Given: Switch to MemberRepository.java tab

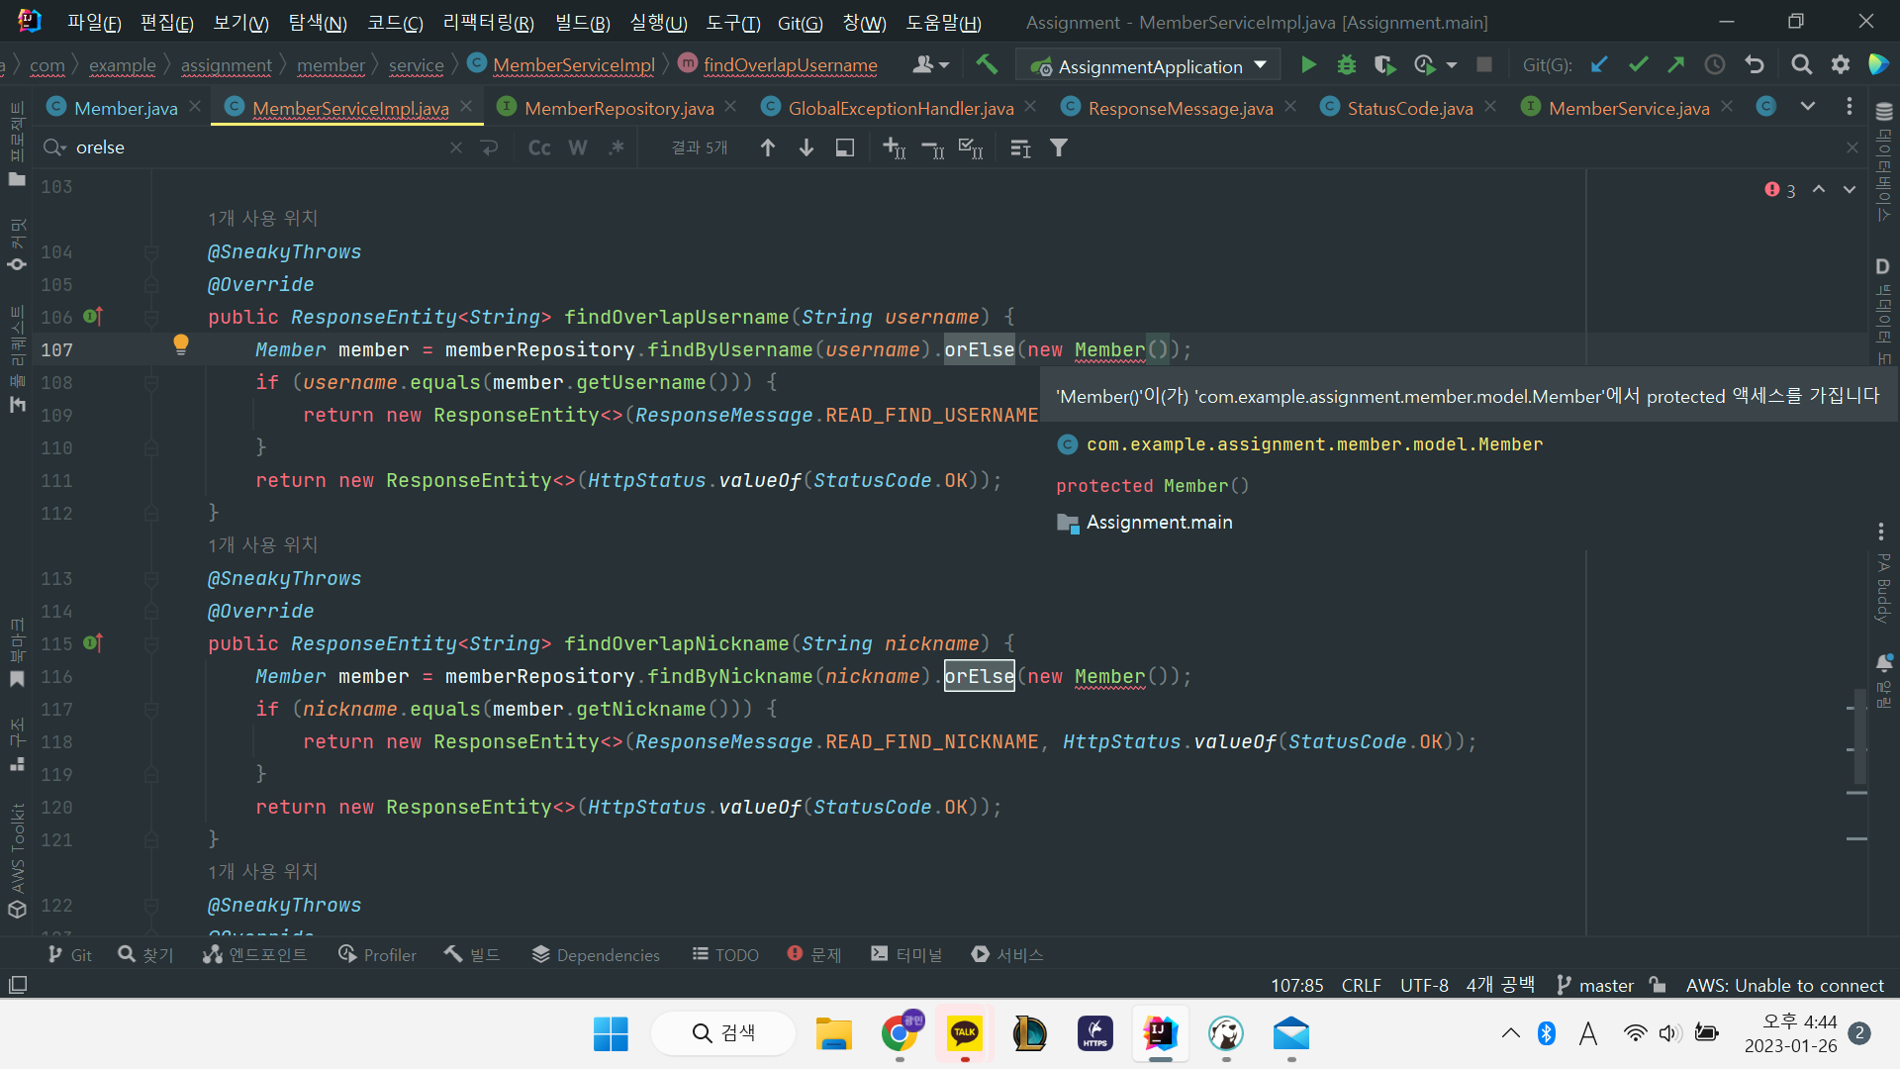Looking at the screenshot, I should [618, 108].
